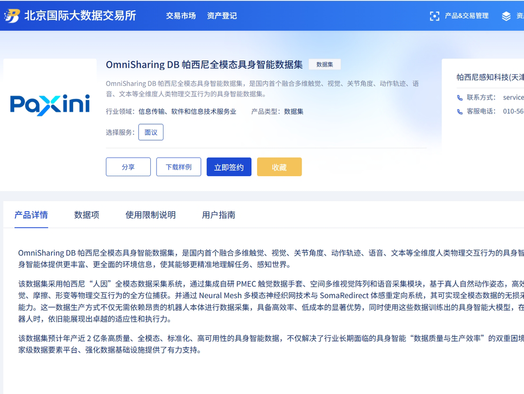Click the 行业领域 value 信息传输、软件和信息技术服务业
Screen dimensions: 524x394
click(187, 111)
